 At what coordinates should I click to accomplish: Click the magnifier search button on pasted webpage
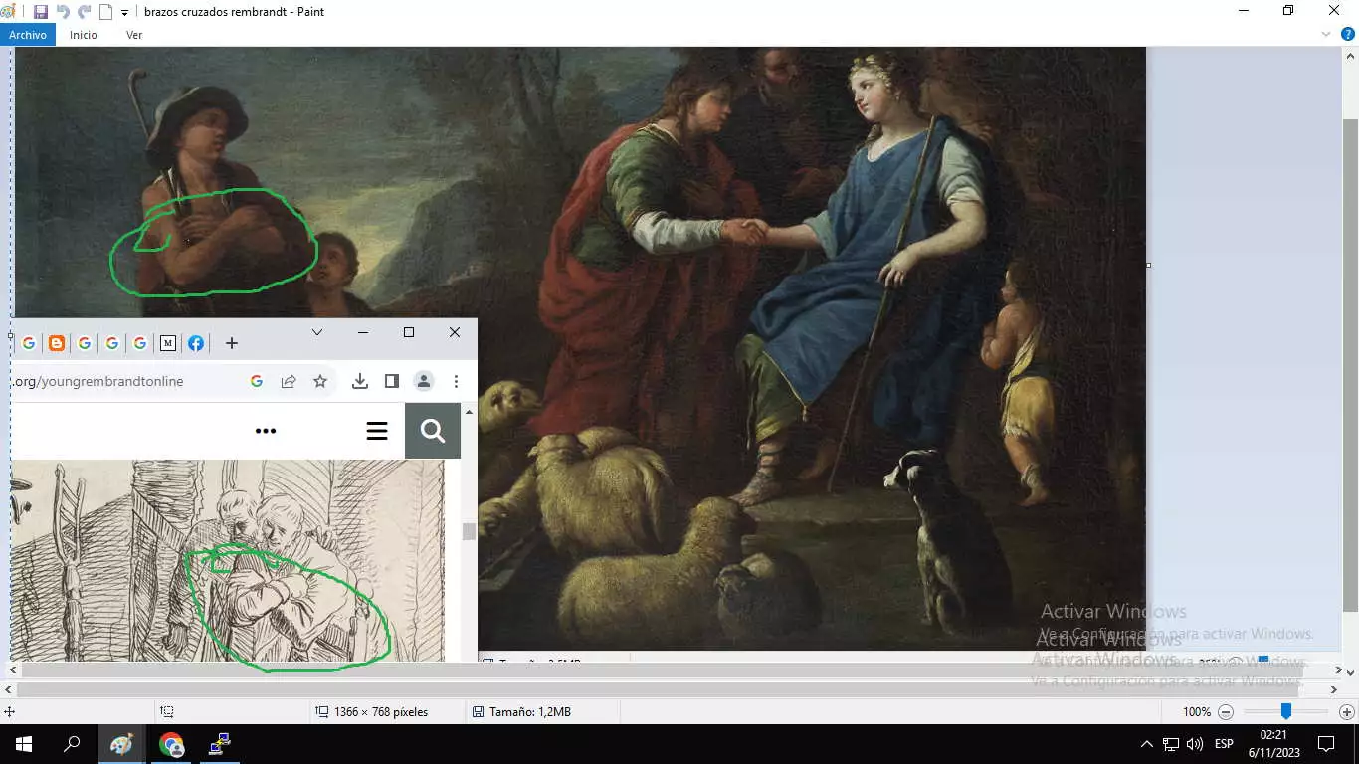point(433,431)
